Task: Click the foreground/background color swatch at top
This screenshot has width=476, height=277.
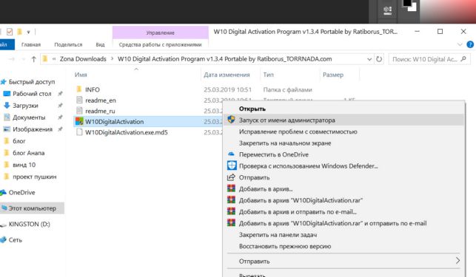Action: [410, 5]
